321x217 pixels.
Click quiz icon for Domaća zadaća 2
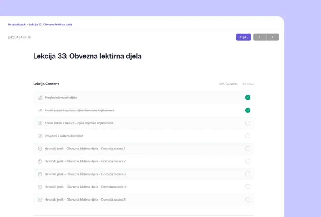point(40,161)
